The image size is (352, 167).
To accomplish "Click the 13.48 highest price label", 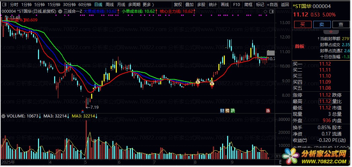I will point(15,17).
